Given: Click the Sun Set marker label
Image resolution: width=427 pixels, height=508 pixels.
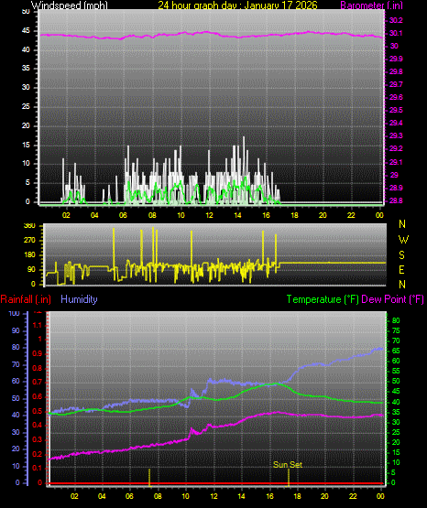Looking at the screenshot, I should pyautogui.click(x=288, y=465).
